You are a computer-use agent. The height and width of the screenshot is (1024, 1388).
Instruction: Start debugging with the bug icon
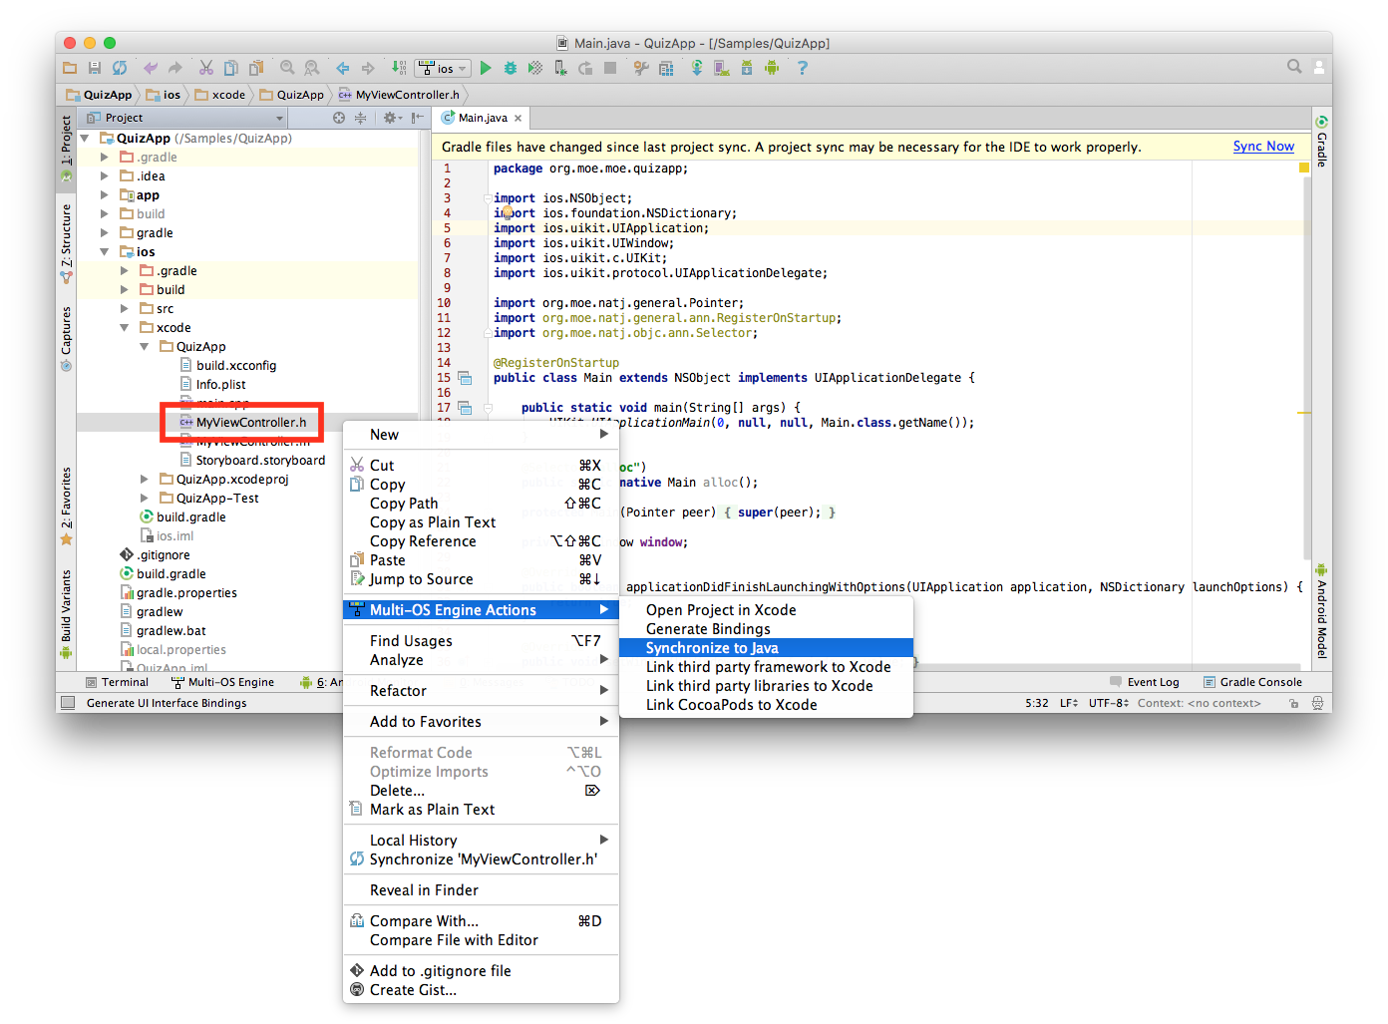[x=511, y=68]
